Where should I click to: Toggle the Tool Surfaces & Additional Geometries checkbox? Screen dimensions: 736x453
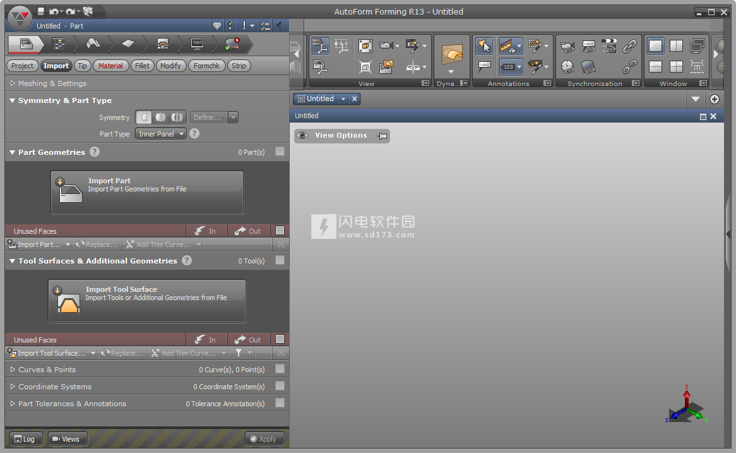click(x=280, y=260)
